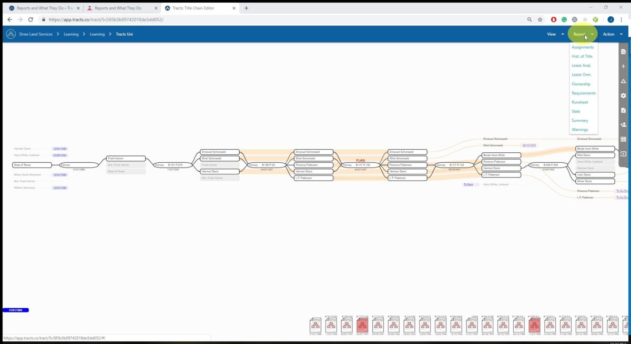Screen dimensions: 631x344
Task: Click add person icon in side toolbar
Action: coord(624,125)
